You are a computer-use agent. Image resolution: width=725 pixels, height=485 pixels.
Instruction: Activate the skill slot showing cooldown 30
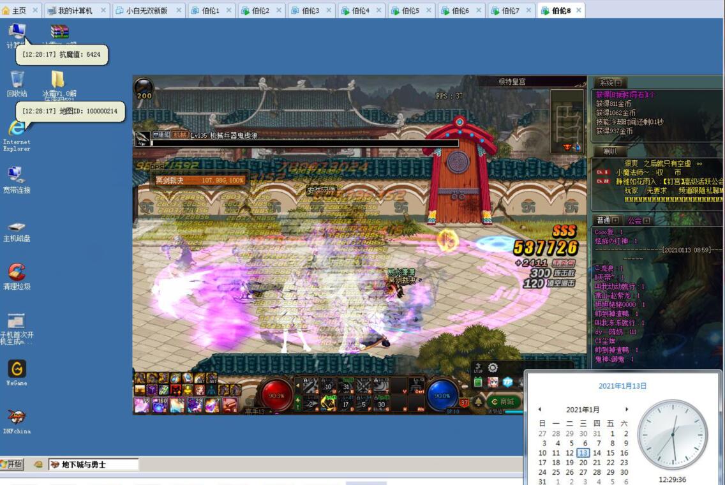[381, 403]
